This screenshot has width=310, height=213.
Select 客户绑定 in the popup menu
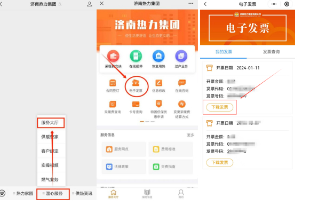click(50, 151)
